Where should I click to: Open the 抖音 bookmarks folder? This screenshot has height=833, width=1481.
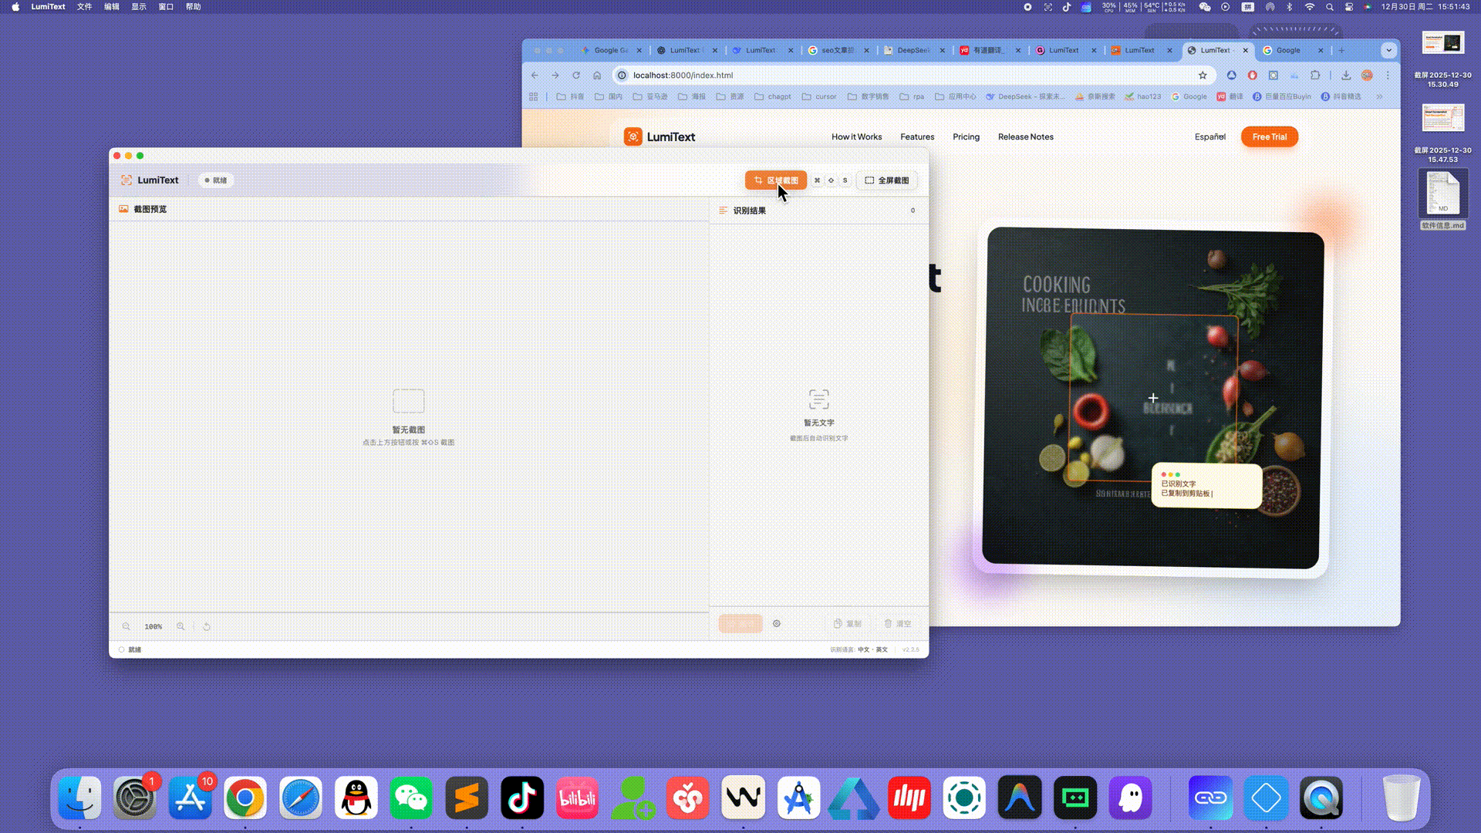pyautogui.click(x=571, y=96)
